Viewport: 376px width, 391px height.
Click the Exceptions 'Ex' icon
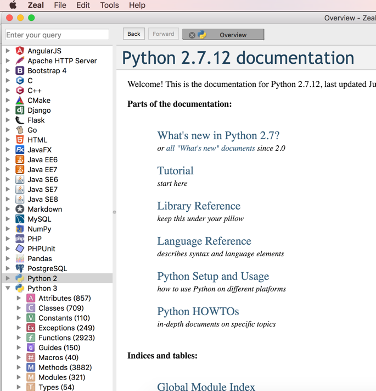31,328
